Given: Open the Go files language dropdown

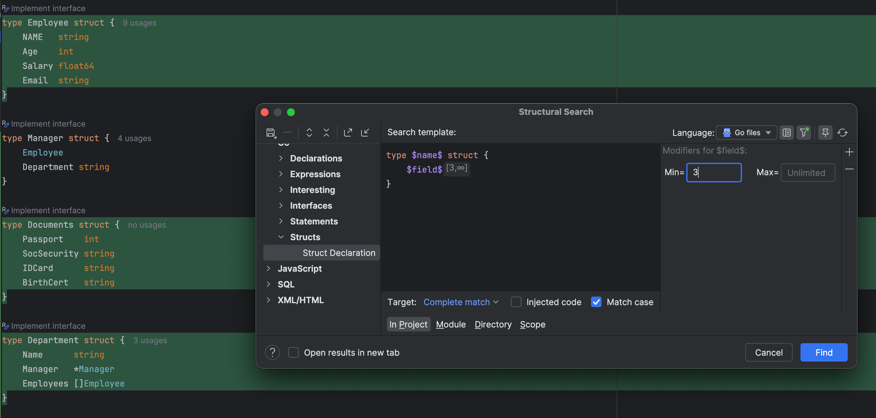Looking at the screenshot, I should click(746, 133).
